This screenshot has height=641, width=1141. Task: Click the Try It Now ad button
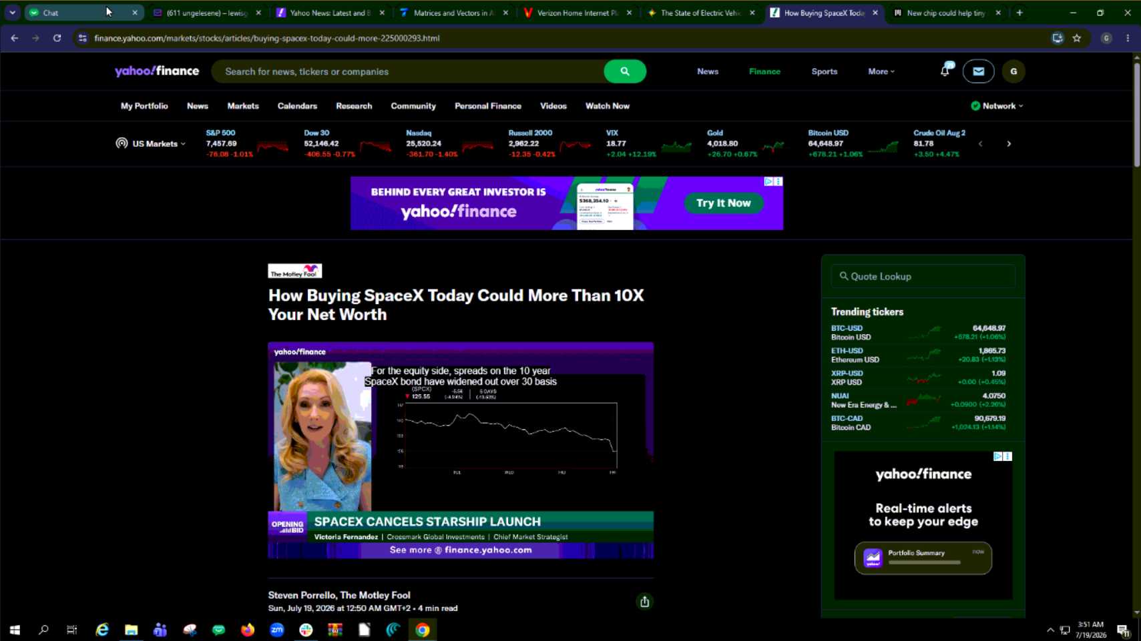click(x=724, y=203)
